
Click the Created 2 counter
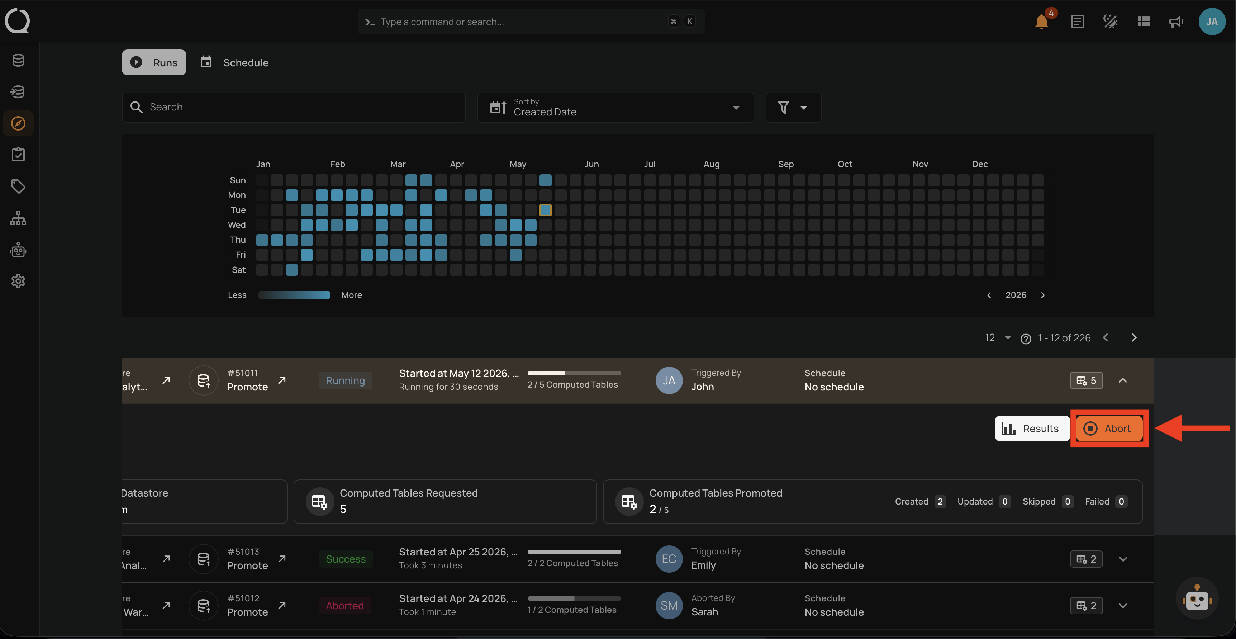point(920,502)
